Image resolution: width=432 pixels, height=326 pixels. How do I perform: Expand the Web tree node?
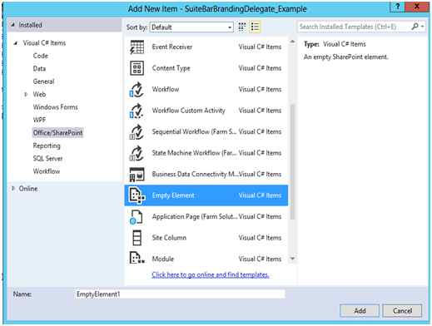(26, 94)
